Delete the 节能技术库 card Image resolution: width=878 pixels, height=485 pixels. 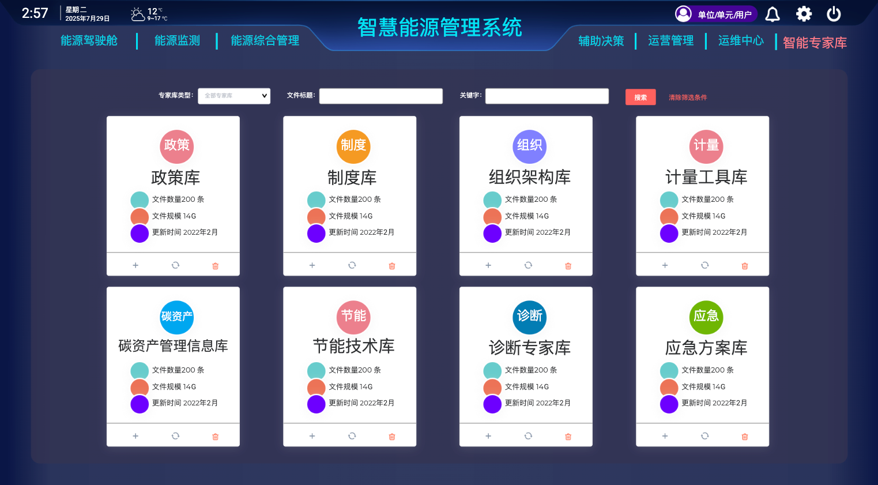(392, 437)
